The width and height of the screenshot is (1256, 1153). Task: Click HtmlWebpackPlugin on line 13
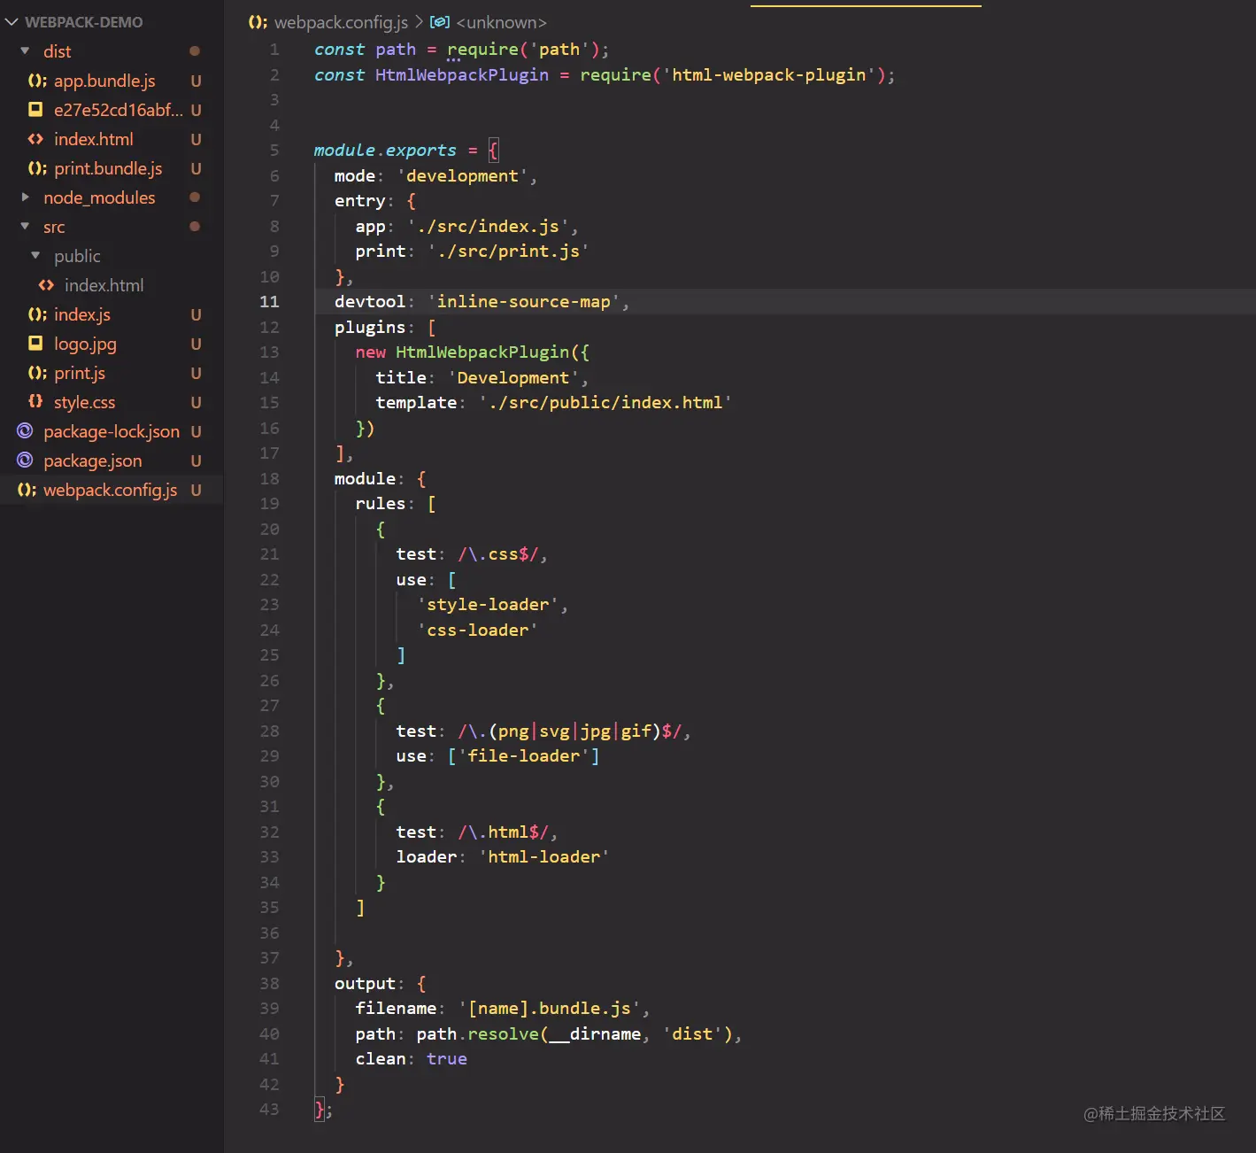point(482,352)
